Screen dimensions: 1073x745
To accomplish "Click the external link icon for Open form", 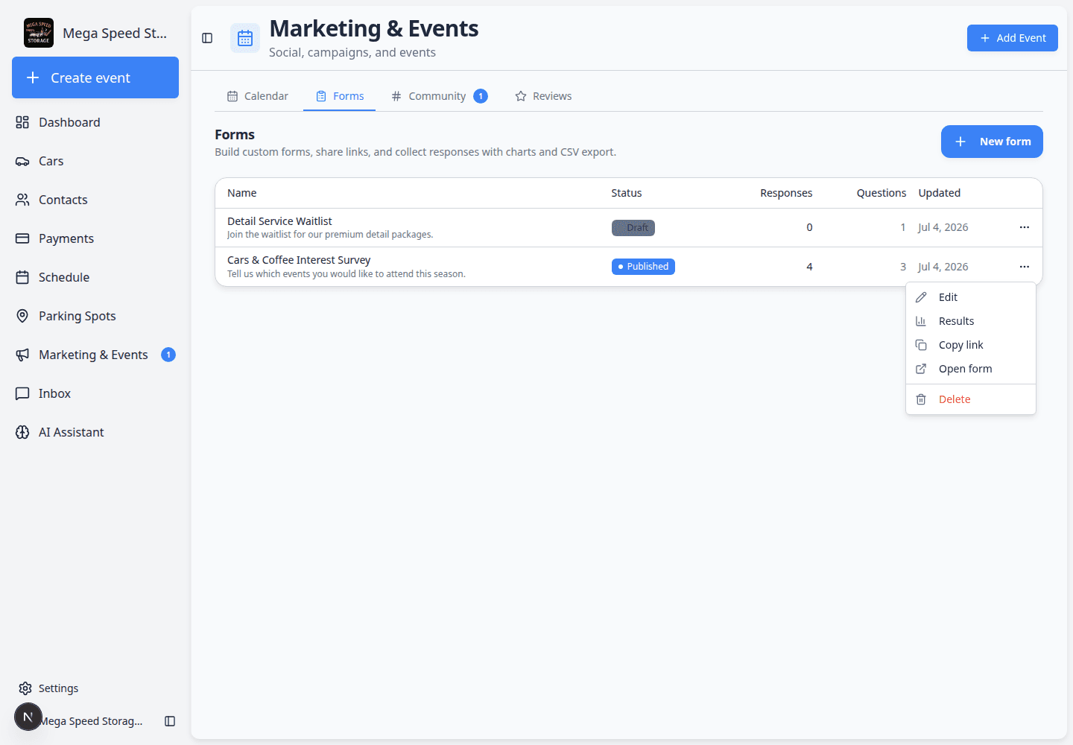I will [x=921, y=369].
